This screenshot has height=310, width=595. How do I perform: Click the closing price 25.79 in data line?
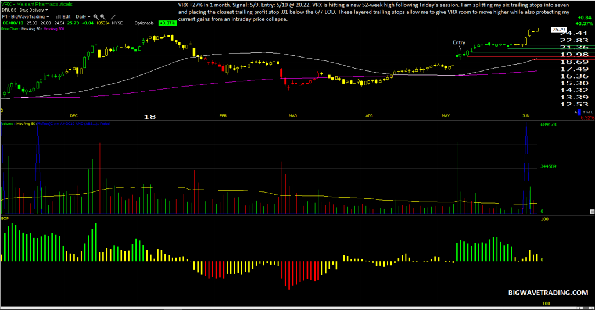(x=73, y=23)
